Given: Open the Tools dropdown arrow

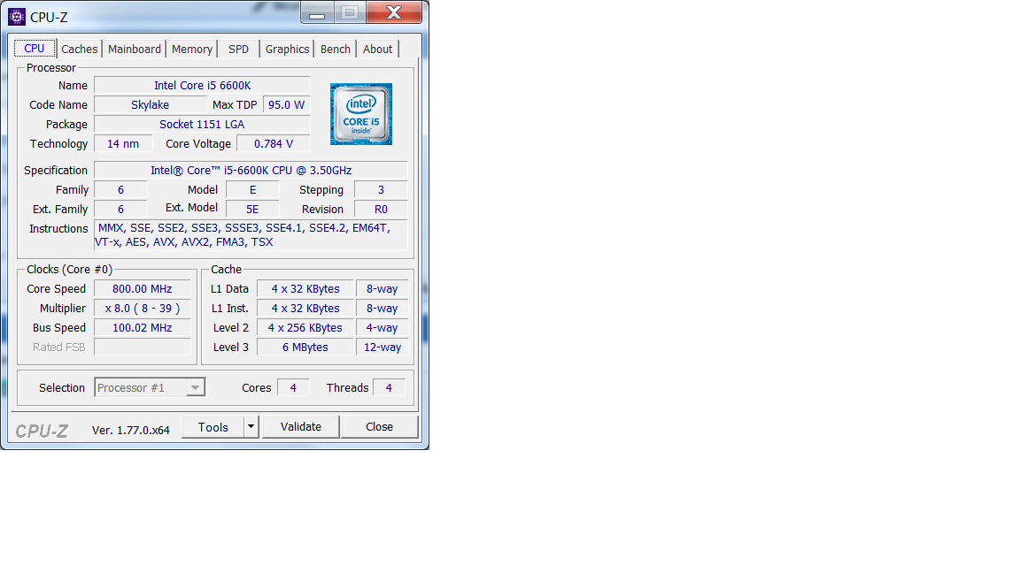Looking at the screenshot, I should click(x=251, y=427).
